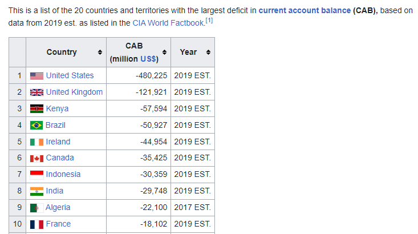
Task: Click the France flag icon
Action: (x=36, y=224)
